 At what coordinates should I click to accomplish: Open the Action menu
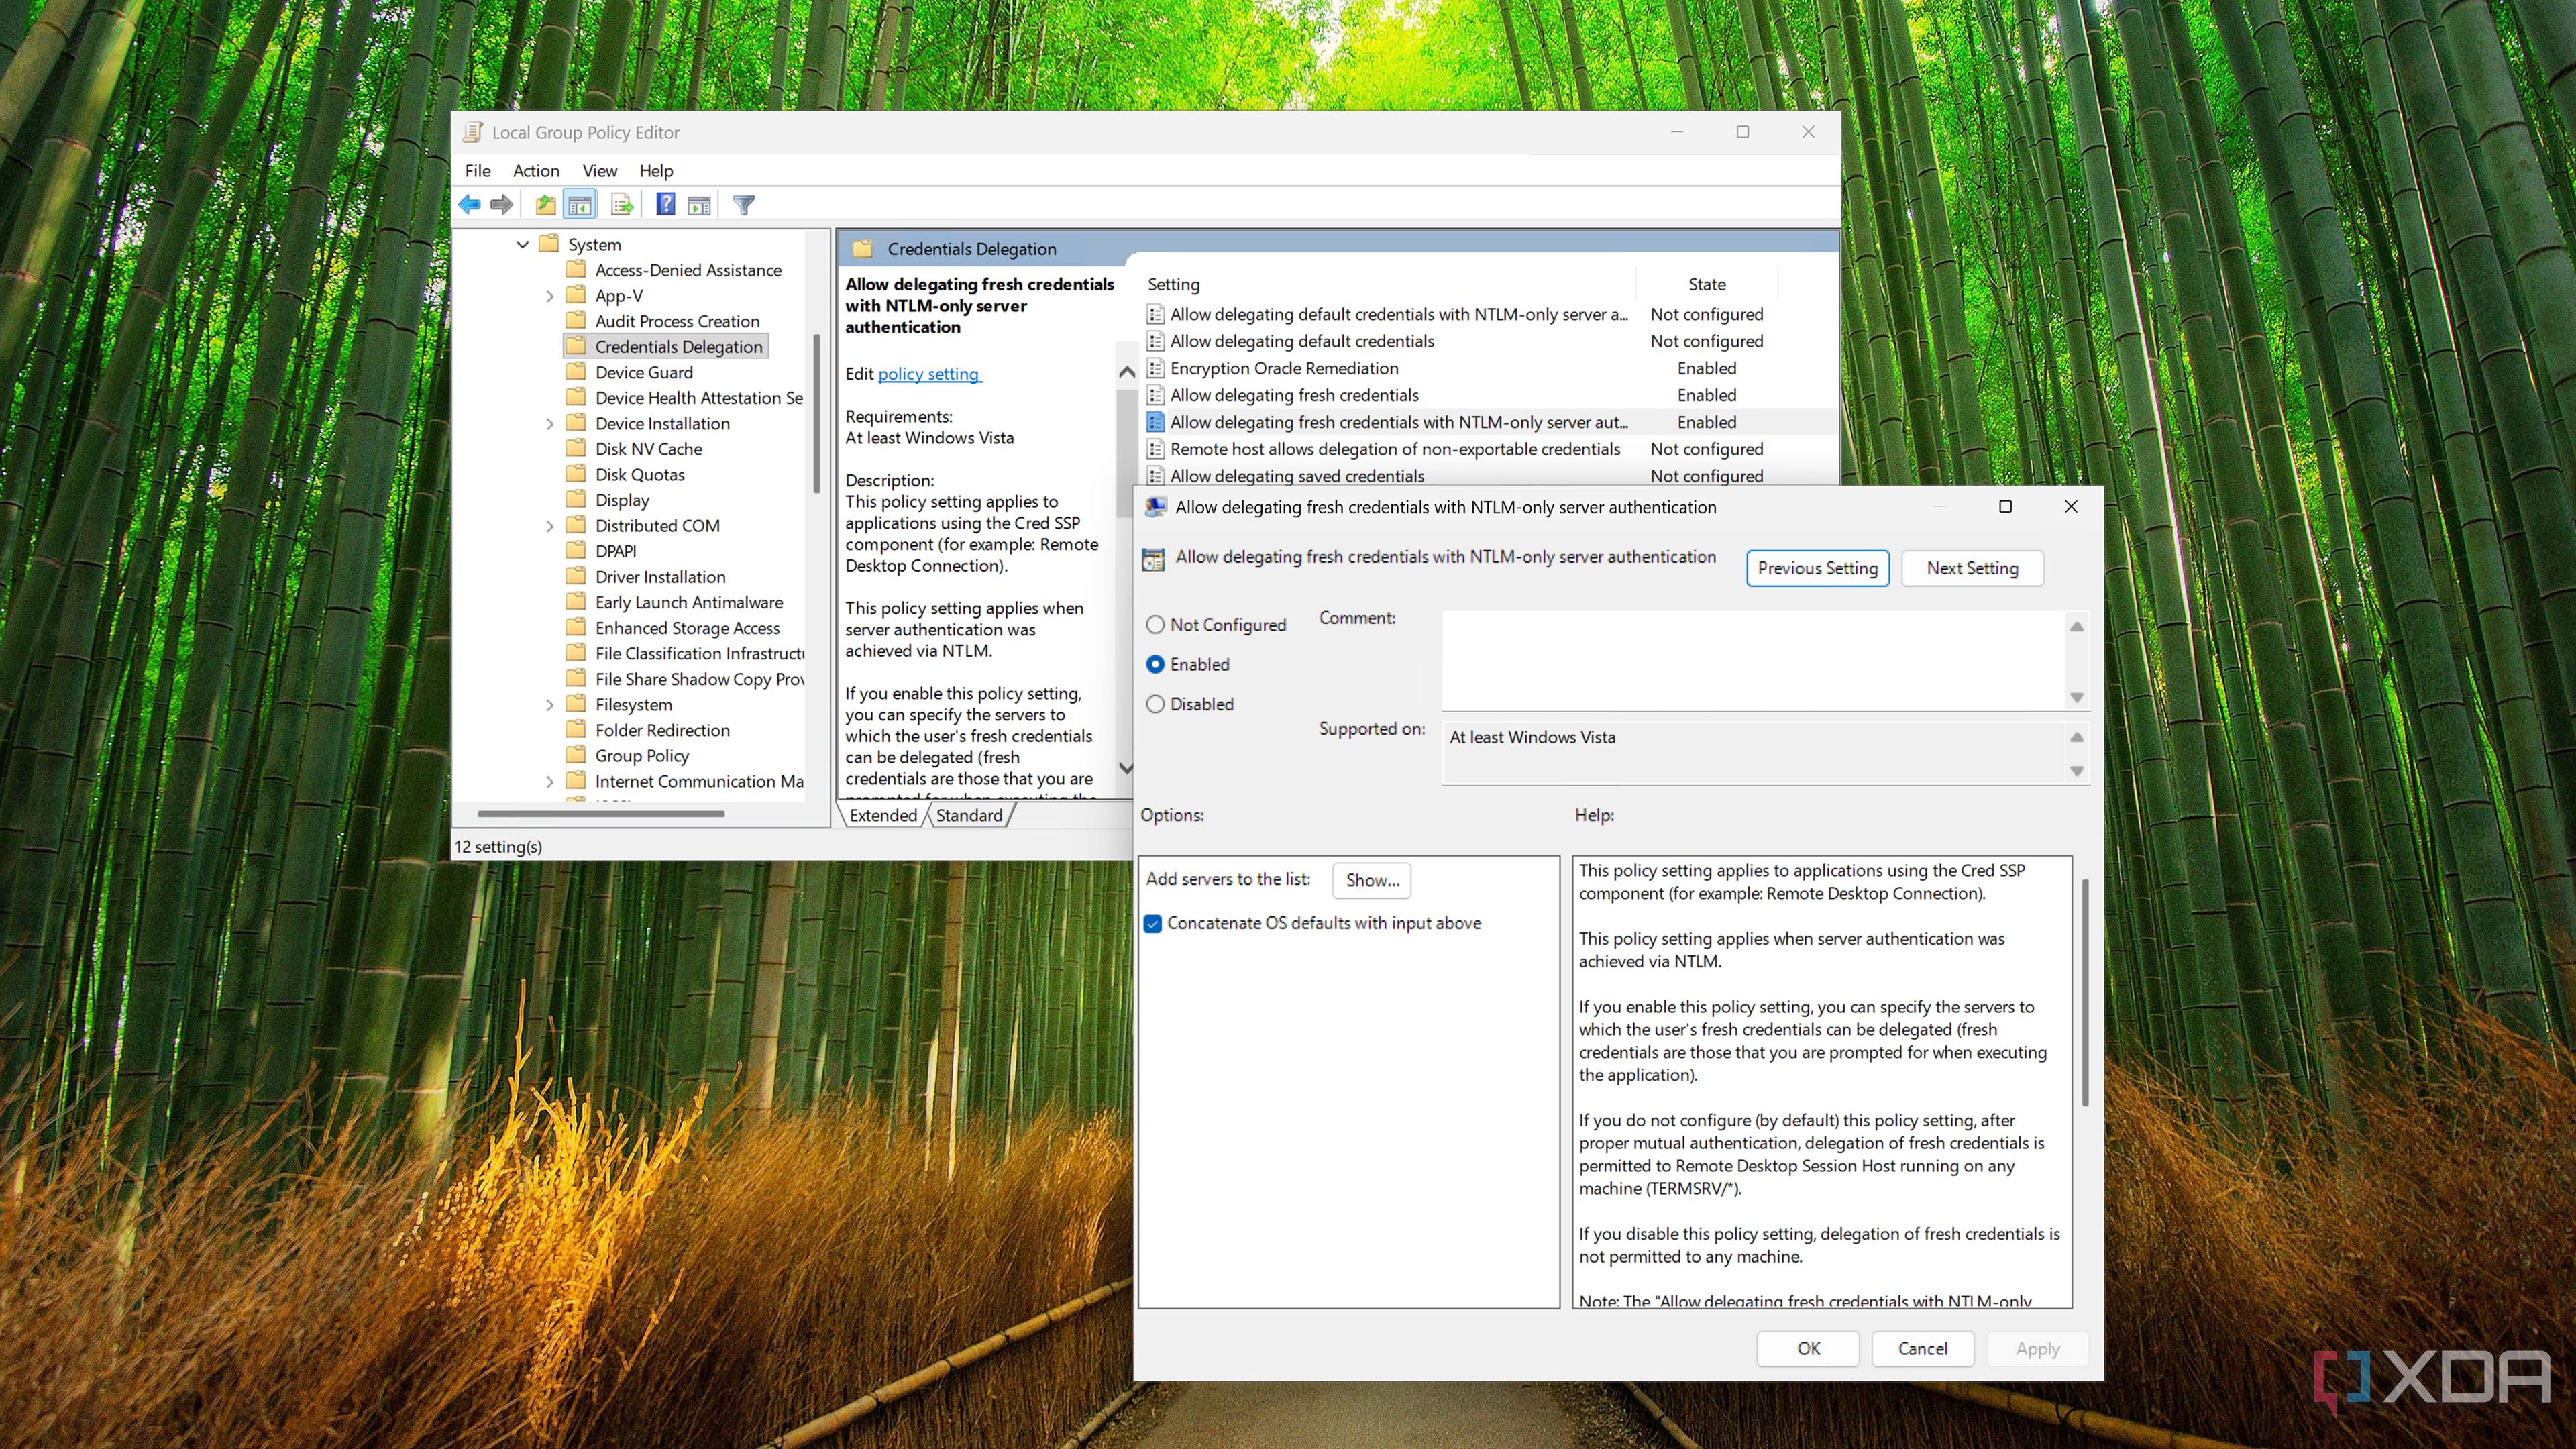[536, 171]
